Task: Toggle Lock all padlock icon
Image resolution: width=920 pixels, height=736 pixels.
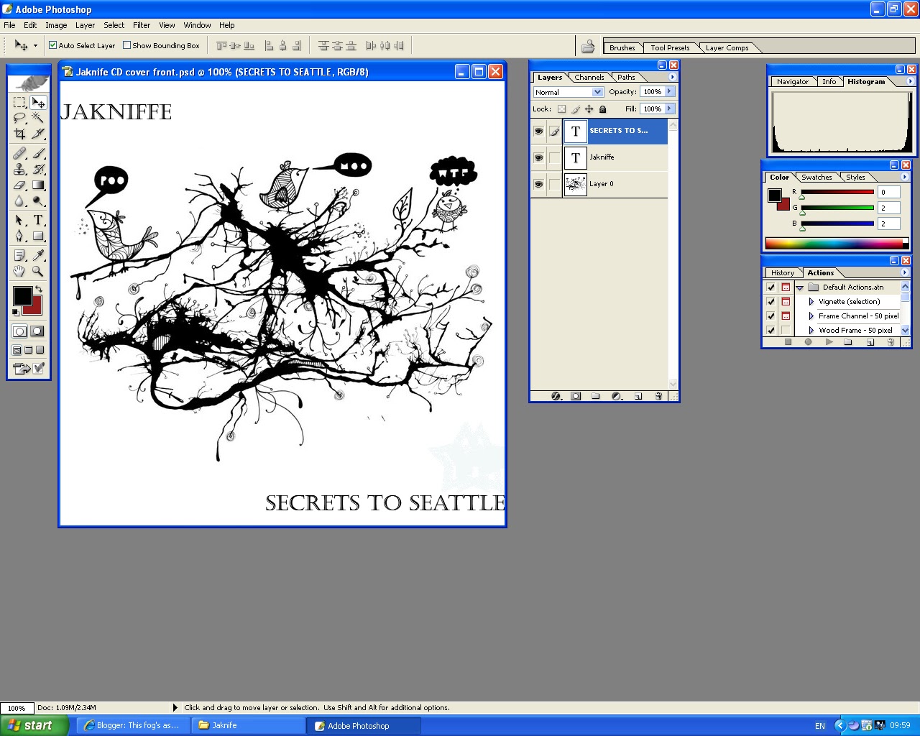Action: click(x=602, y=109)
